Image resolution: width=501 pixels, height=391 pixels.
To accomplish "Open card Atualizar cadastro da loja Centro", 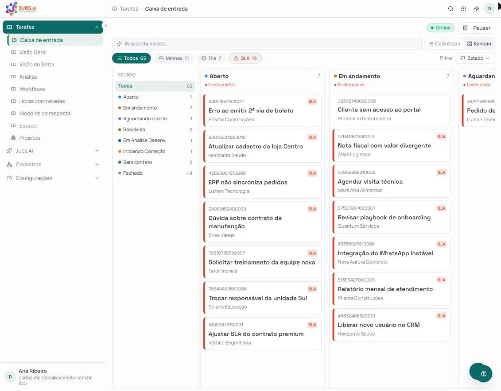I will (x=262, y=146).
